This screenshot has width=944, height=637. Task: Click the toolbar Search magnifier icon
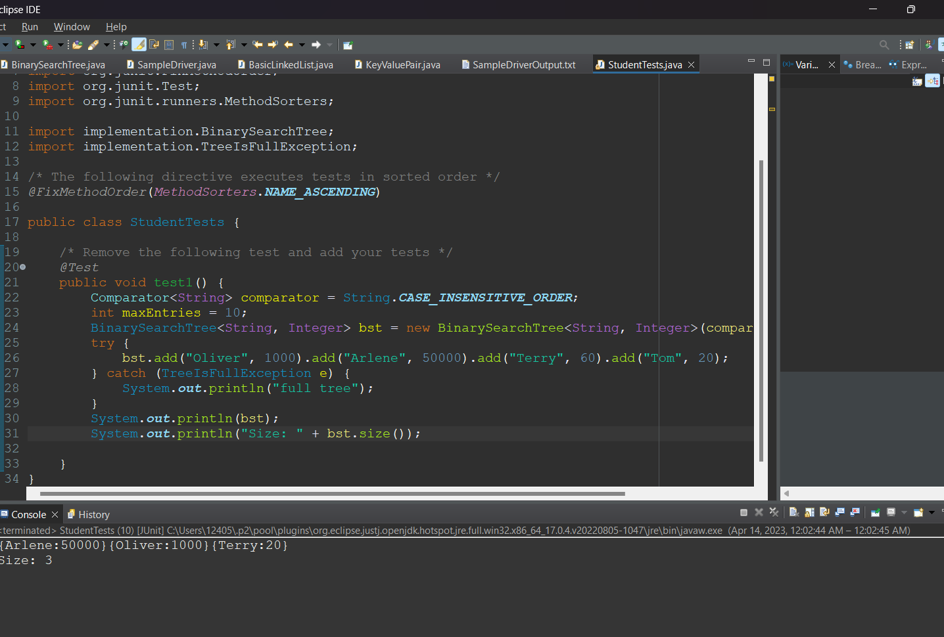[884, 45]
